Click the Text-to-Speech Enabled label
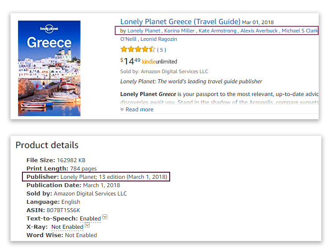This screenshot has width=331, height=252. [x=90, y=218]
